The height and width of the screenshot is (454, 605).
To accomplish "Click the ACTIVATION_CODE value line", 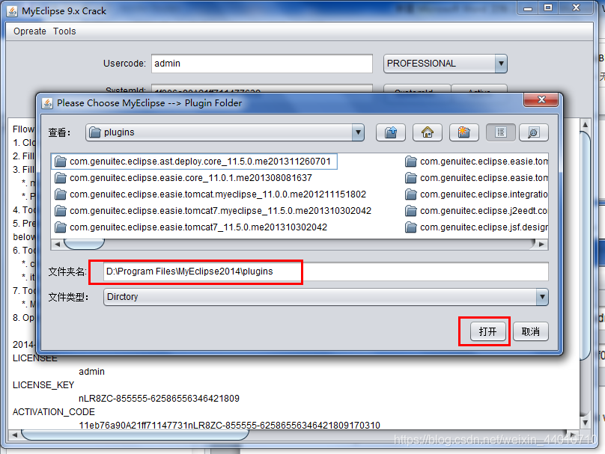I will pos(229,426).
